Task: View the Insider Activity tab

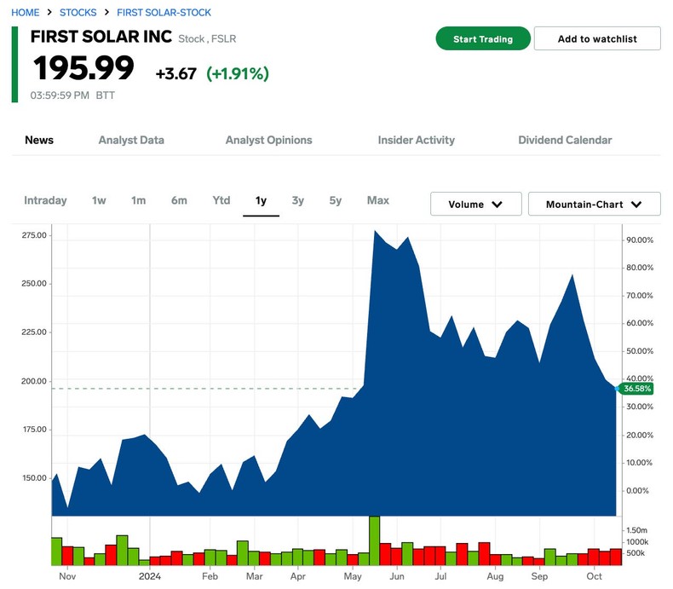Action: tap(417, 140)
